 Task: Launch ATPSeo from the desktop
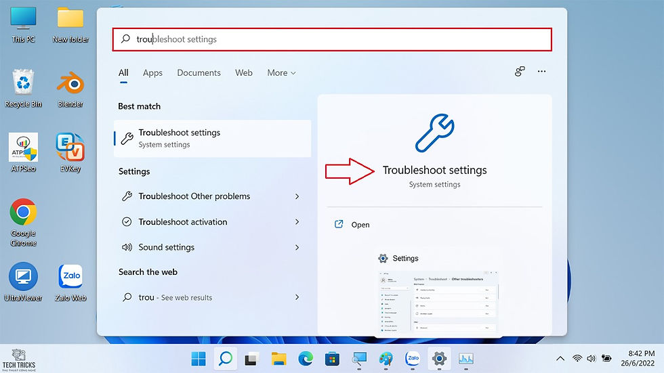coord(23,153)
